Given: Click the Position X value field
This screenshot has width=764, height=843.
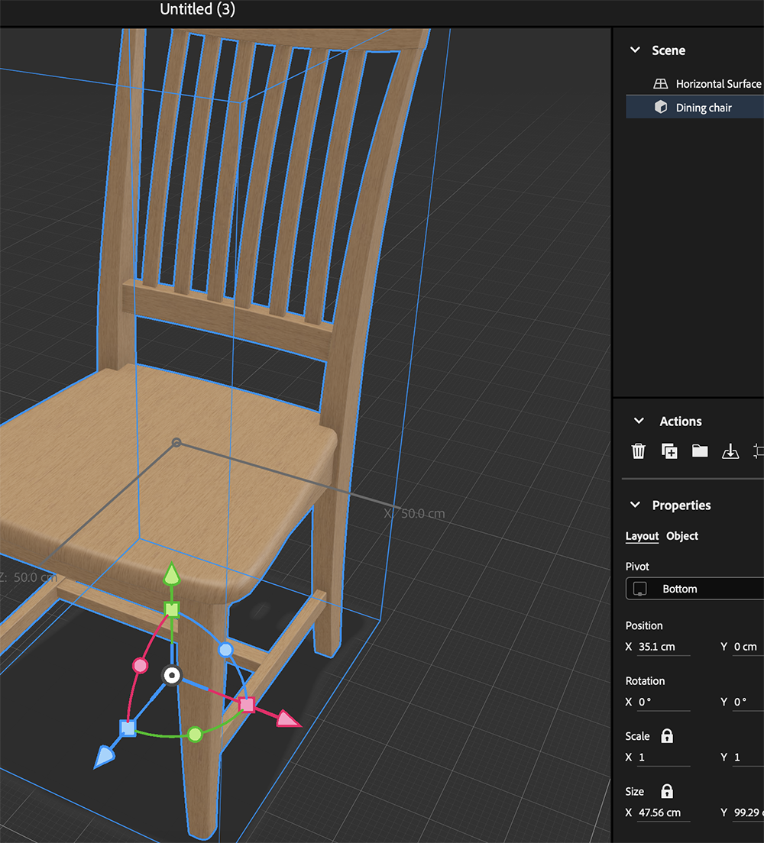Looking at the screenshot, I should (660, 646).
